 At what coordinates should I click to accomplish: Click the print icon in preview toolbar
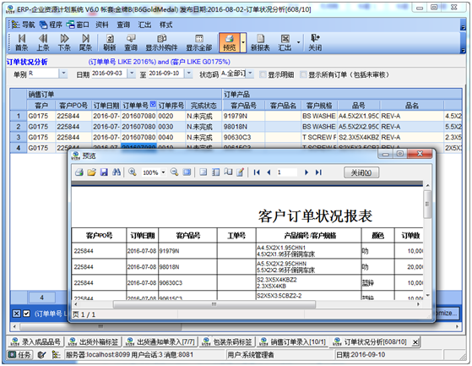pos(79,172)
